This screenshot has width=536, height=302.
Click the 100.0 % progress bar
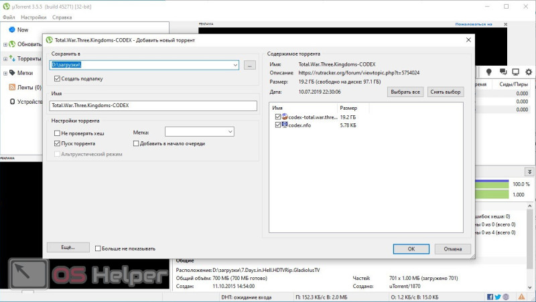[x=492, y=184]
